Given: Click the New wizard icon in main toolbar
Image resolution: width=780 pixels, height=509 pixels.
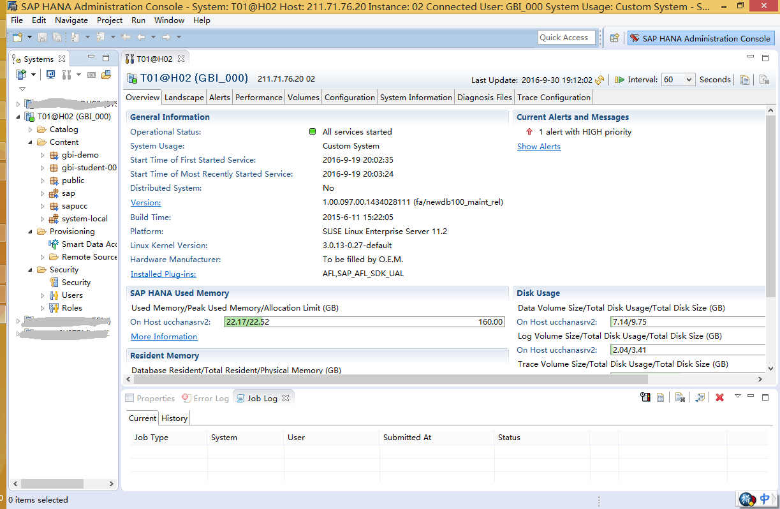Looking at the screenshot, I should [x=17, y=37].
